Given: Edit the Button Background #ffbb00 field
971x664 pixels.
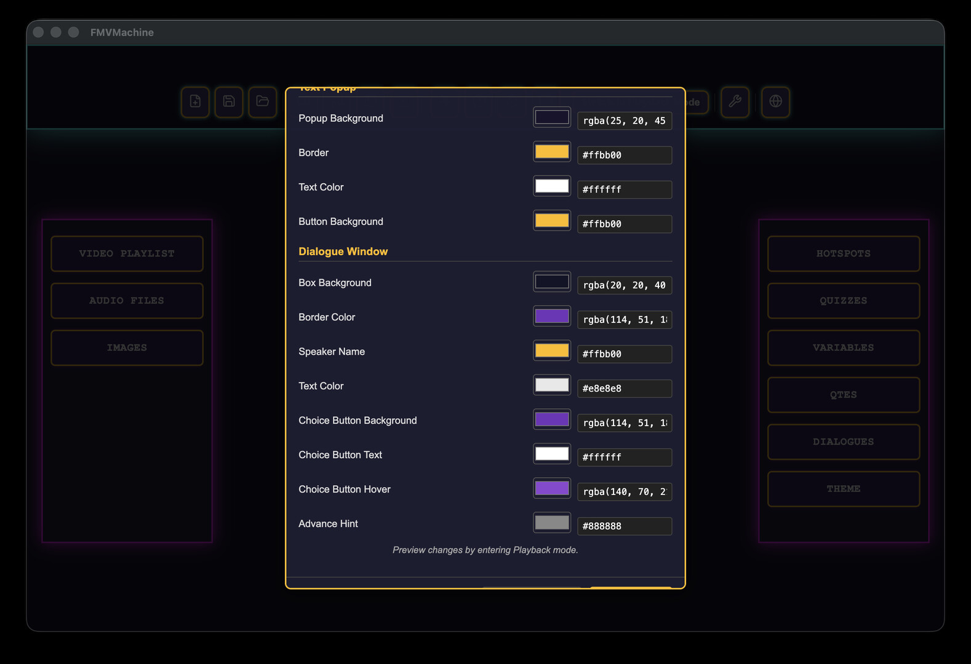Looking at the screenshot, I should (625, 224).
